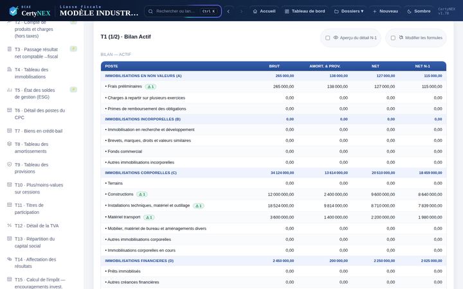This screenshot has height=289, width=463.
Task: Click the T4 Tableau des immobilisations icon
Action: click(10, 69)
